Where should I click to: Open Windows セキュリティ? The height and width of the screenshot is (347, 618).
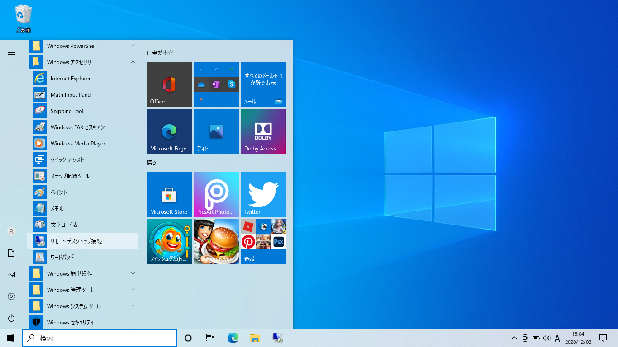pos(83,322)
